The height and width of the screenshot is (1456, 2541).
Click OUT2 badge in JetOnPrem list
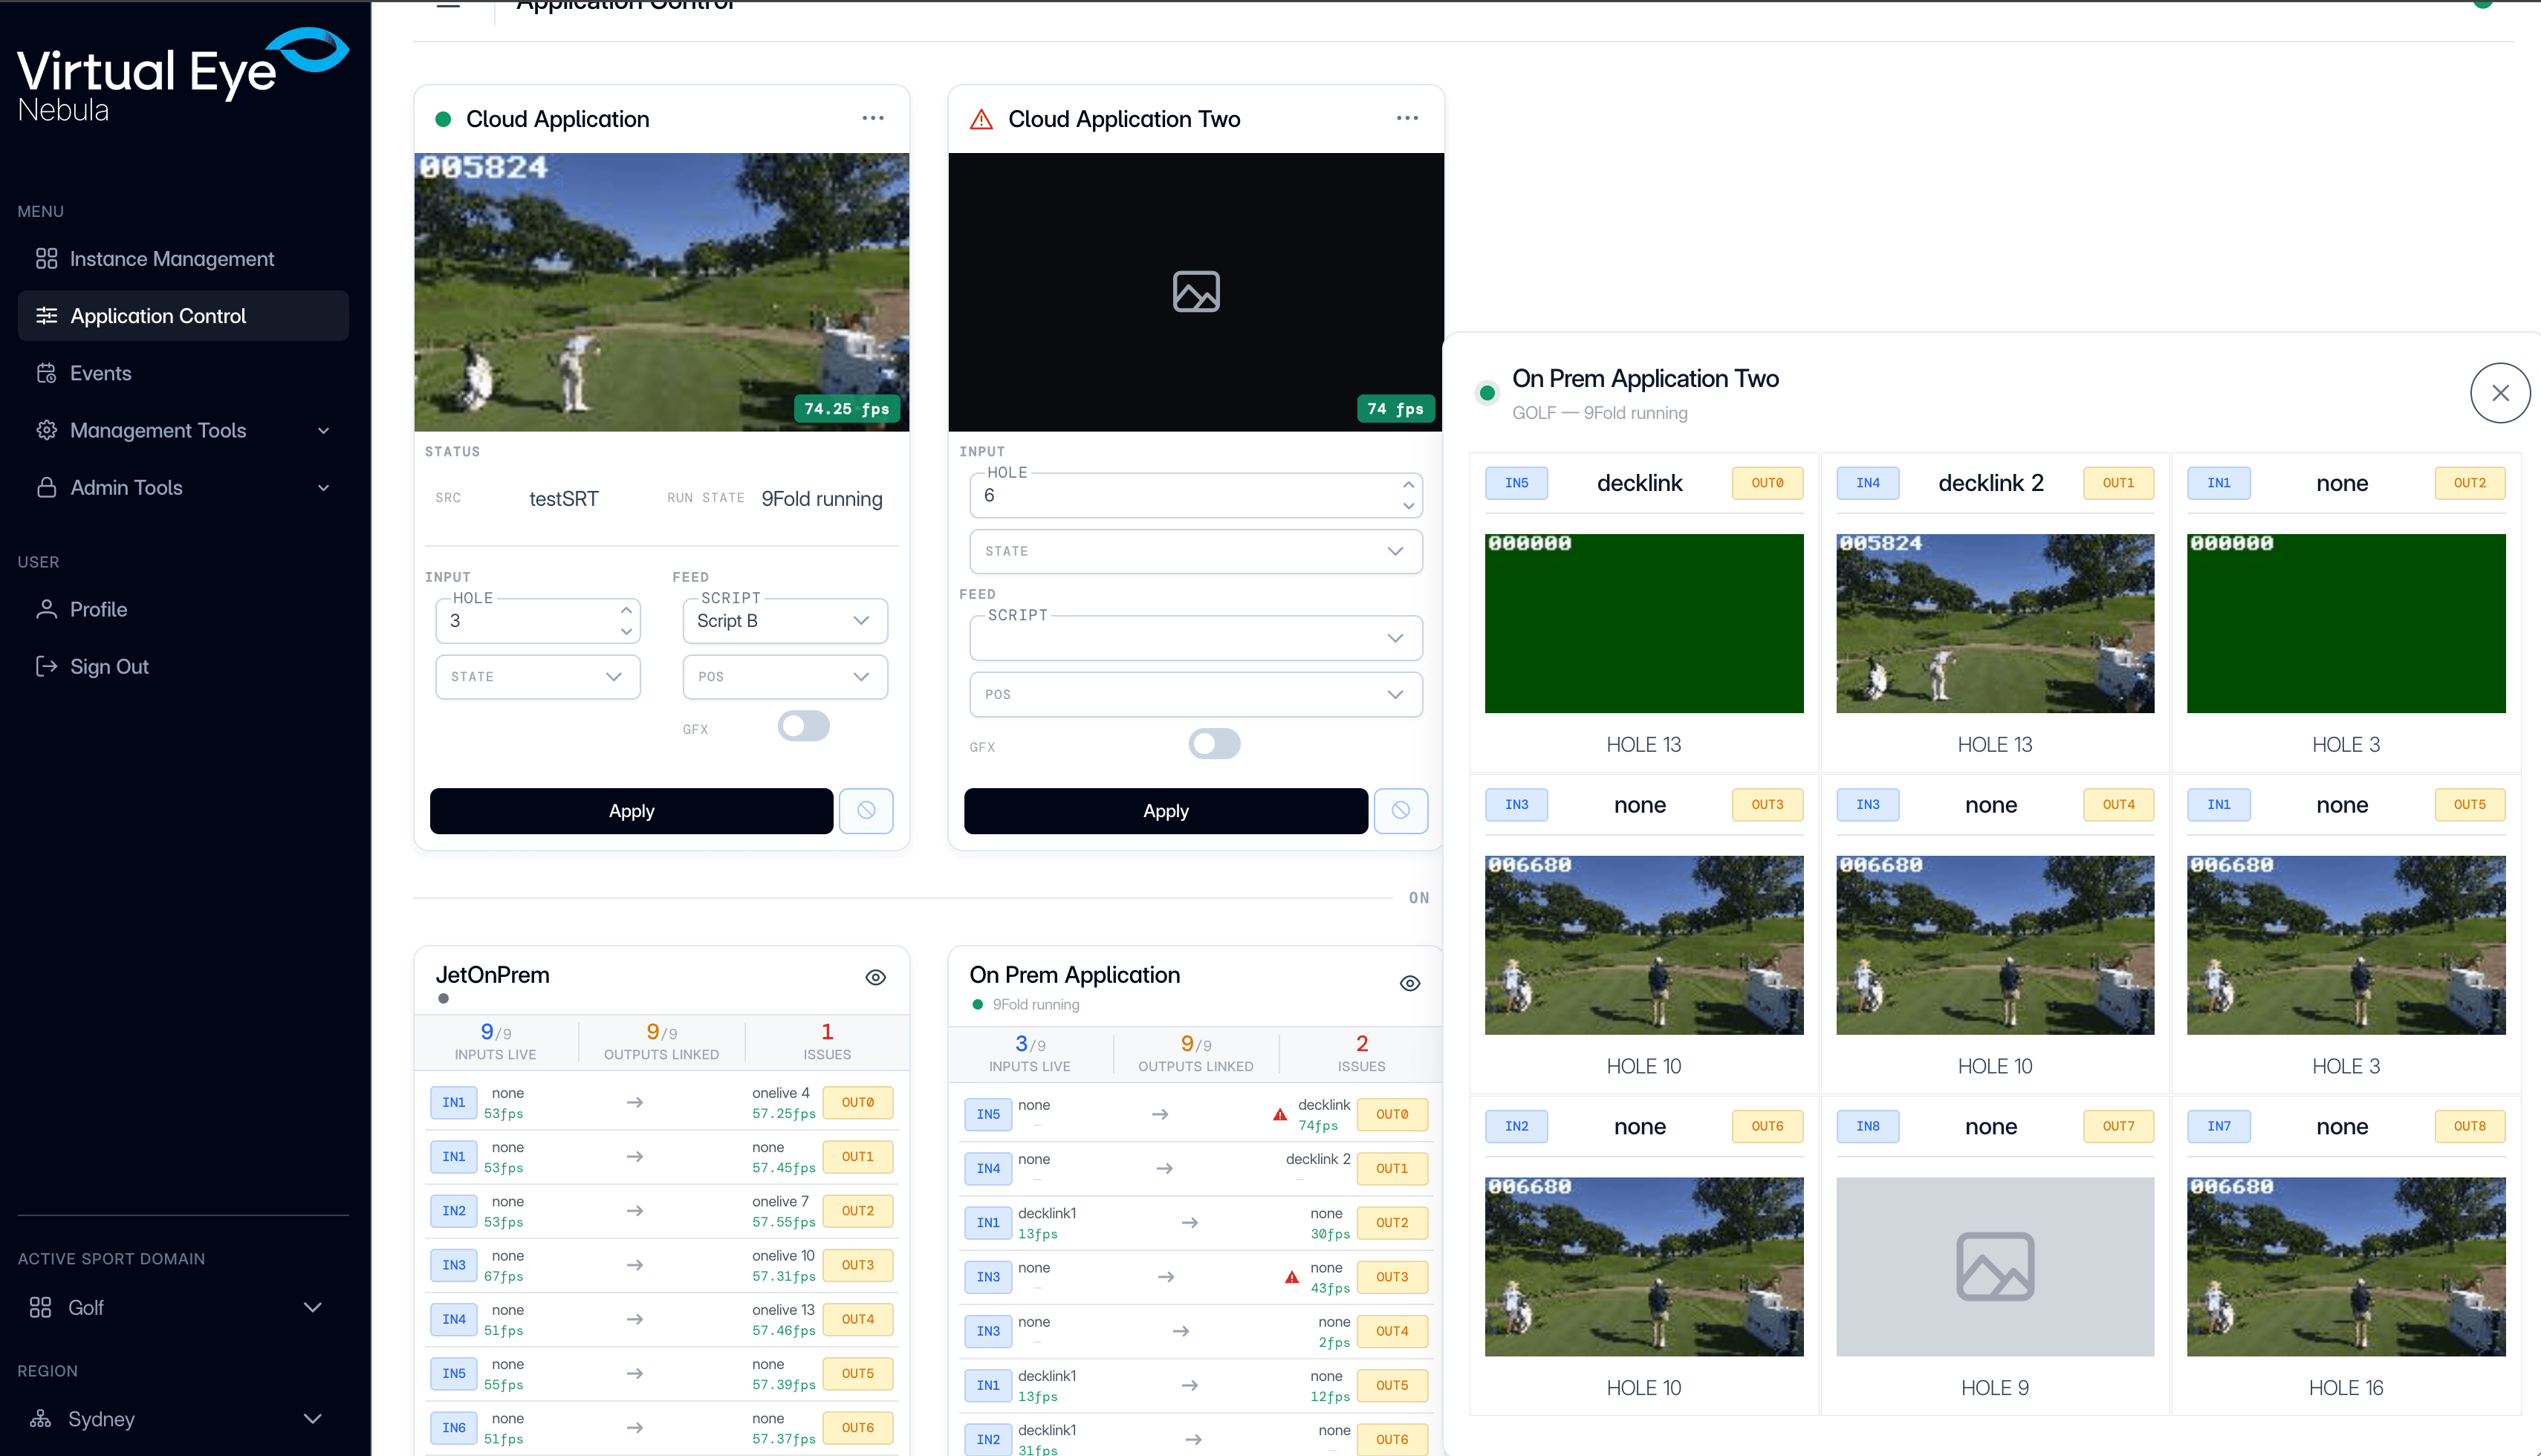[857, 1211]
